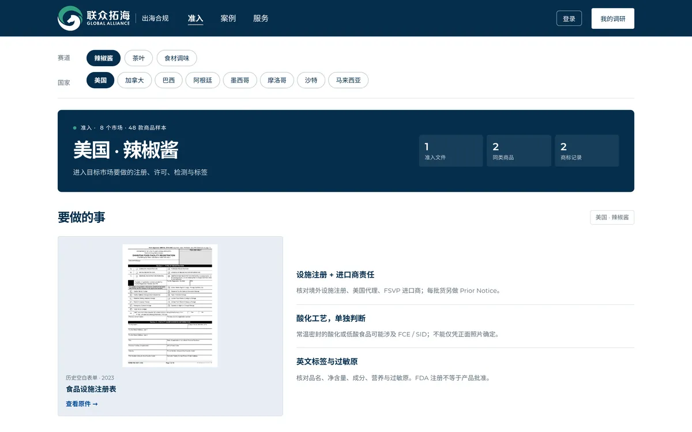Screen dimensions: 692x432
Task: Click the 设施注册 + 进口商责任 heading
Action: tap(336, 275)
